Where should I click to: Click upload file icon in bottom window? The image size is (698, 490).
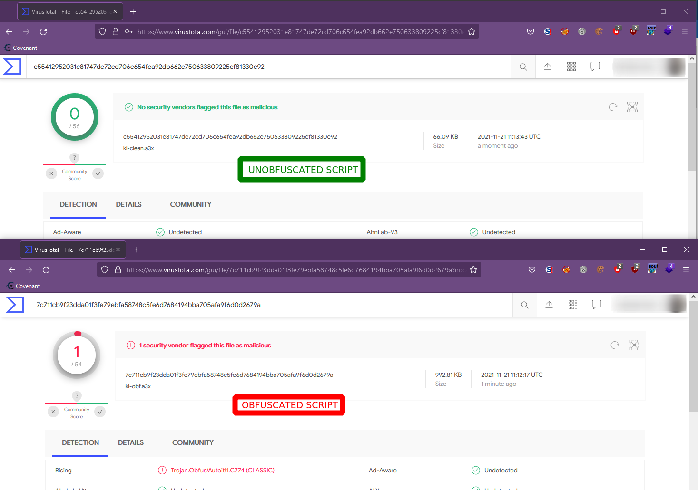[x=549, y=305]
